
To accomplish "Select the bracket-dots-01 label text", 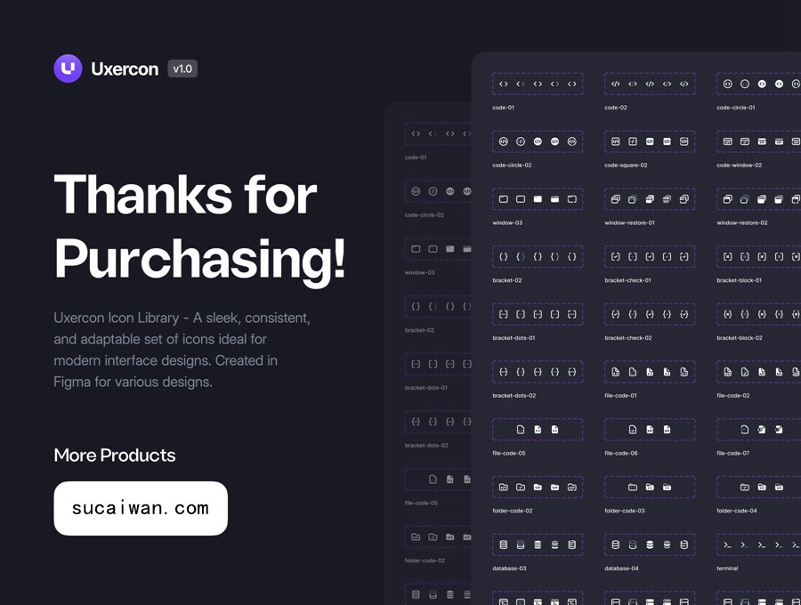I will [x=514, y=338].
